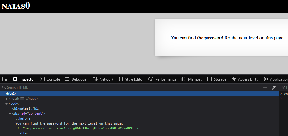
Task: Select the Inspector tab
Action: [24, 79]
